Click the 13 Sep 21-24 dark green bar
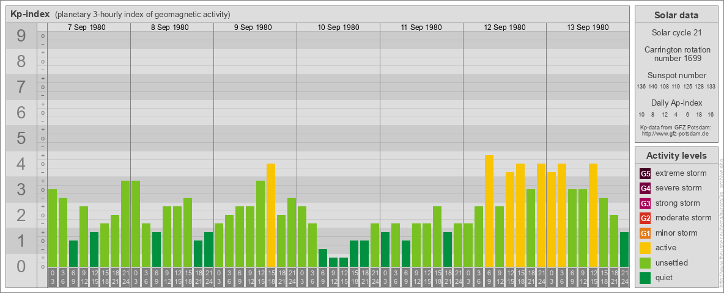The image size is (724, 293). (x=624, y=249)
